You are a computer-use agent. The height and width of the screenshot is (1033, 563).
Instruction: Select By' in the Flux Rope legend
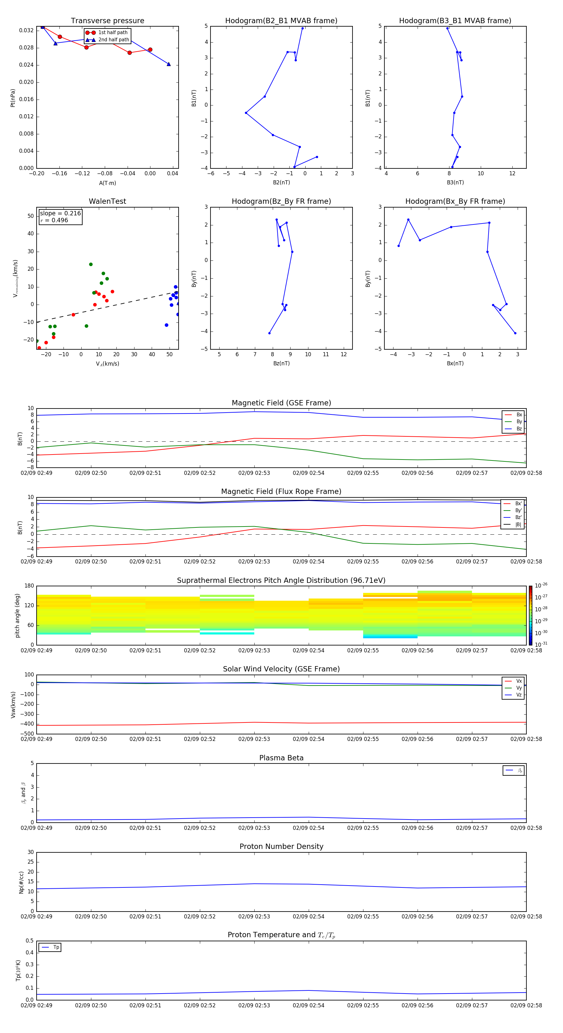(x=513, y=511)
